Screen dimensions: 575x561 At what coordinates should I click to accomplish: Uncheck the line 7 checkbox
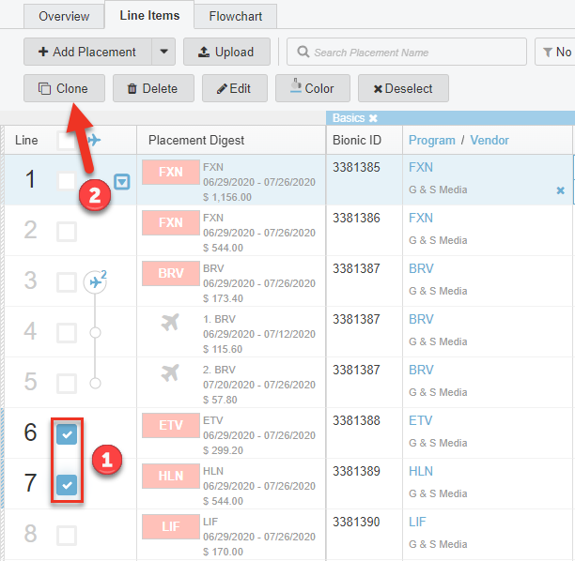coord(67,485)
